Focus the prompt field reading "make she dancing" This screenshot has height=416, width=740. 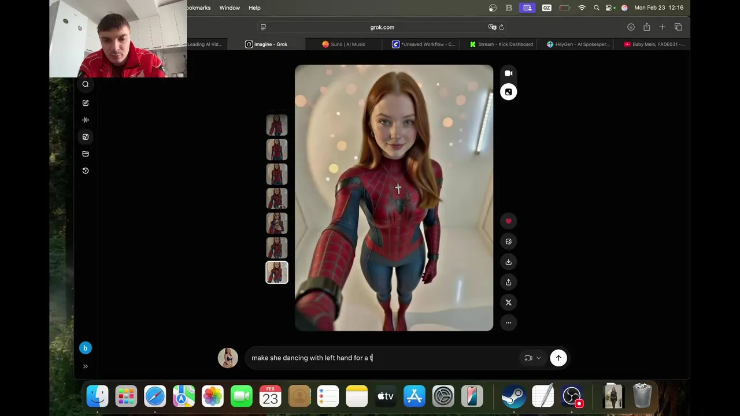[382, 358]
